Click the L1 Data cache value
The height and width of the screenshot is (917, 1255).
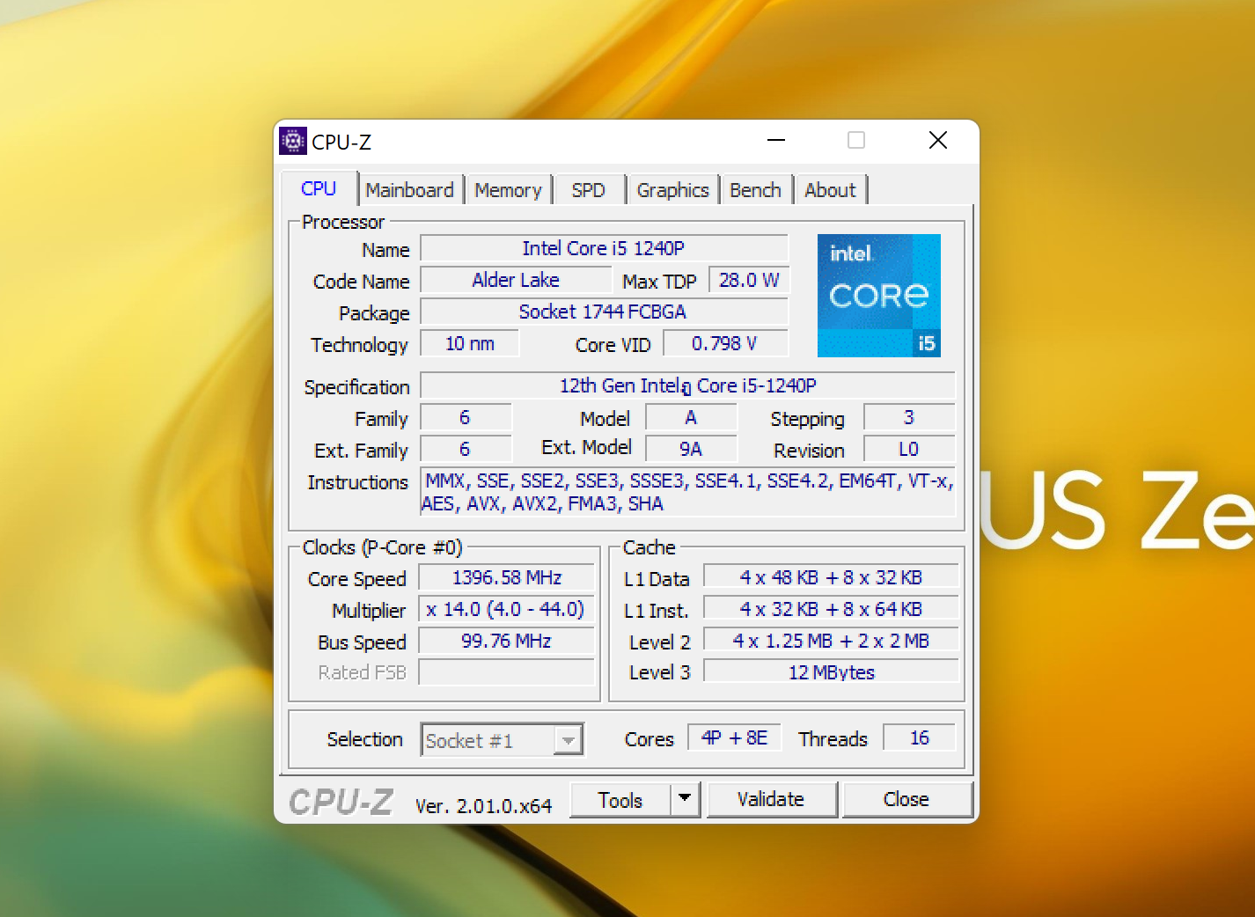[x=832, y=578]
